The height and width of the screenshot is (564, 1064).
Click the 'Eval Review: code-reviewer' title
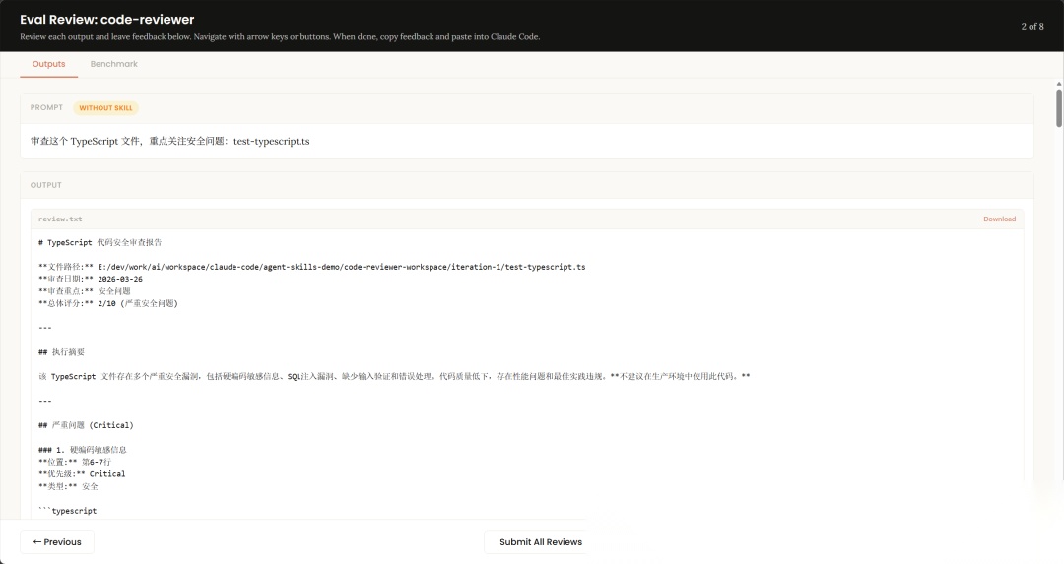click(107, 19)
